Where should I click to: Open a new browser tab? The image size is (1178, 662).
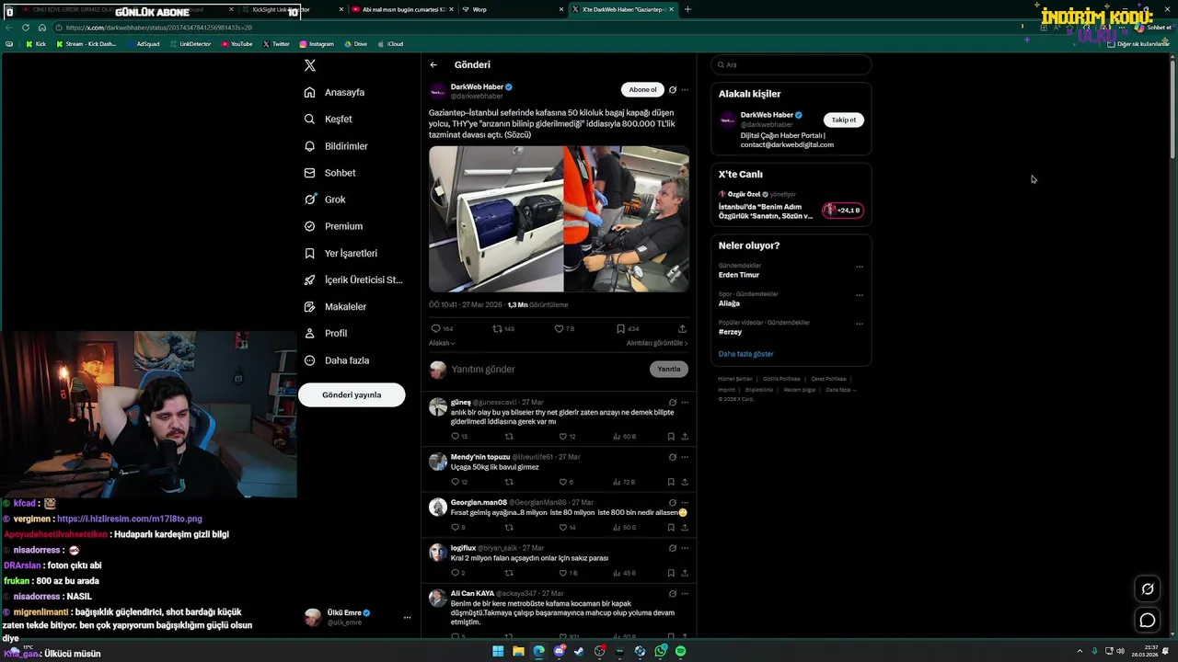687,9
